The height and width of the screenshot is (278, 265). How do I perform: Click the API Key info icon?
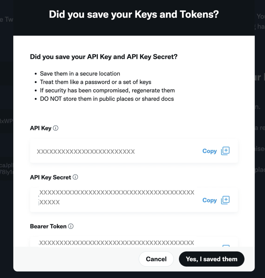(x=55, y=128)
